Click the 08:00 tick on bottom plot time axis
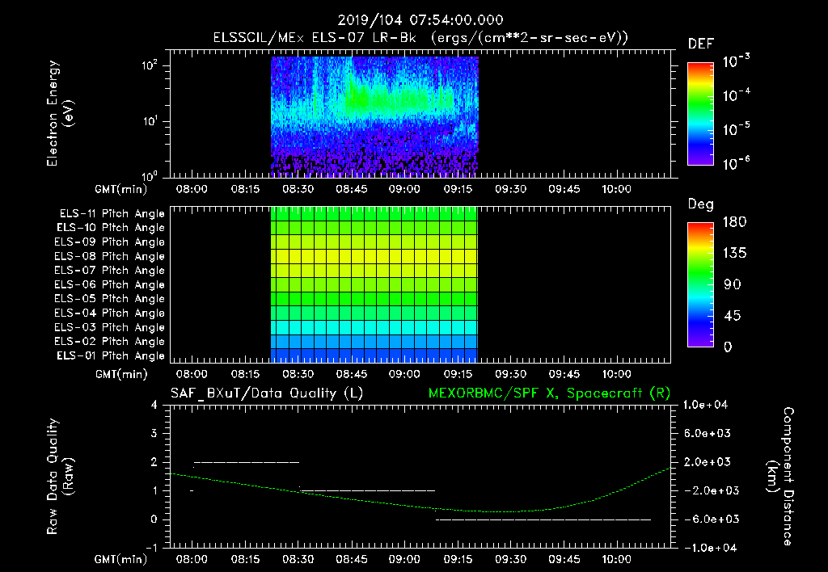This screenshot has height=572, width=828. coord(191,559)
